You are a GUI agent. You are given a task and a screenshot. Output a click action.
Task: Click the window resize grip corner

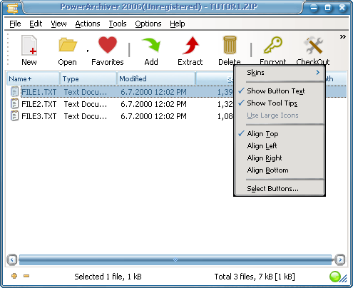coord(344,279)
